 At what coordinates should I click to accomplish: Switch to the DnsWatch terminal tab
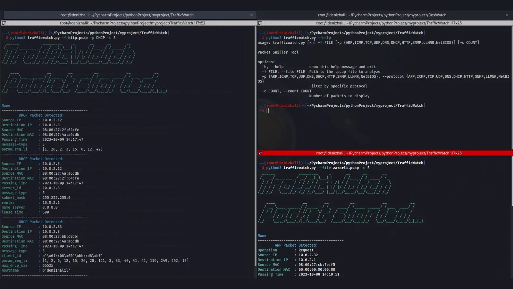point(382,15)
